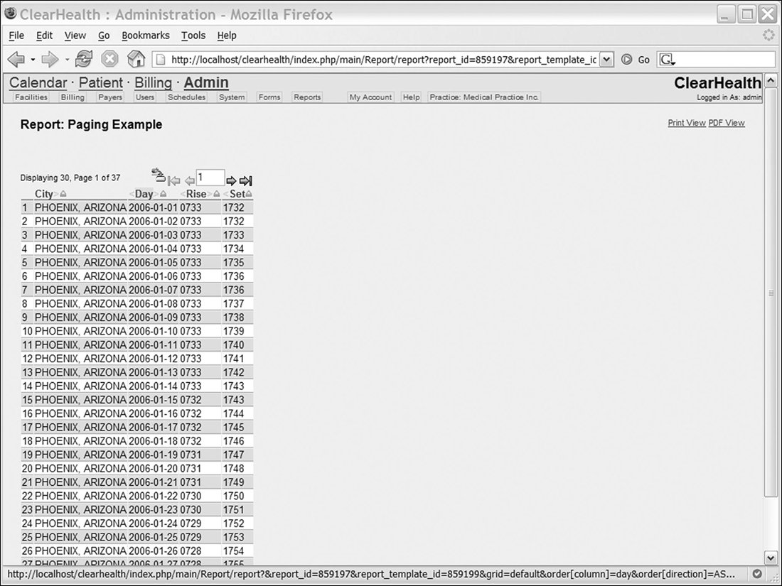Click the Google search engine icon
782x586 pixels.
pyautogui.click(x=668, y=60)
